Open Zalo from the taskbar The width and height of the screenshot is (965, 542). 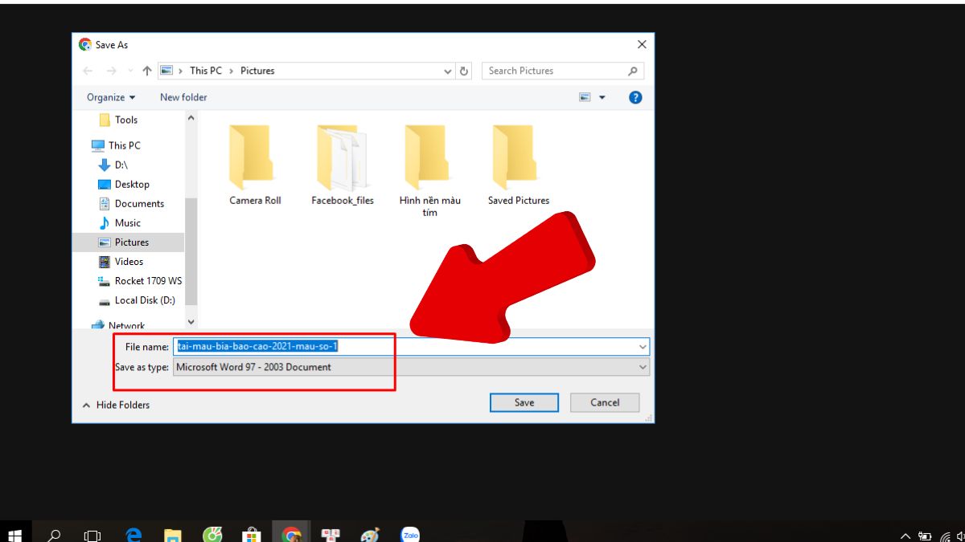pos(410,535)
